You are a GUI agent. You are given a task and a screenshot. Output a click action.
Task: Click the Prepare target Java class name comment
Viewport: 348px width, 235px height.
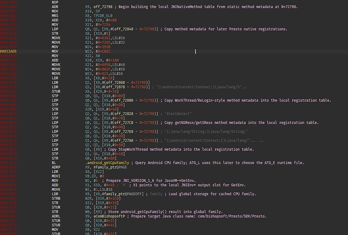(199, 216)
